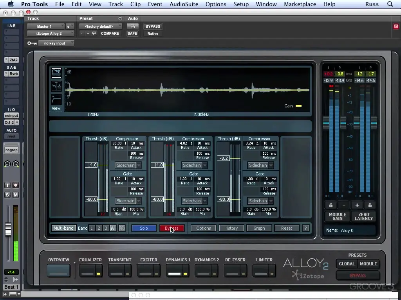Toggle COMPARE preset button
The height and width of the screenshot is (300, 401).
[x=110, y=34]
